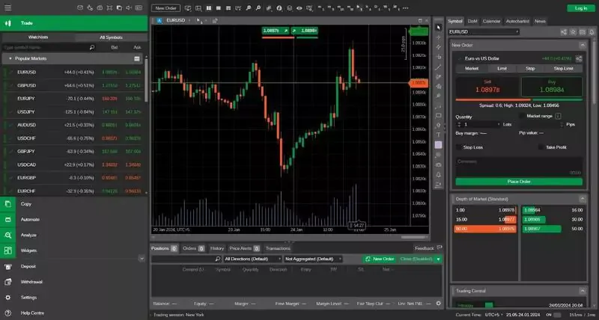Image resolution: width=599 pixels, height=320 pixels.
Task: Click the sound speaker icon in the top bar
Action: [129, 7]
